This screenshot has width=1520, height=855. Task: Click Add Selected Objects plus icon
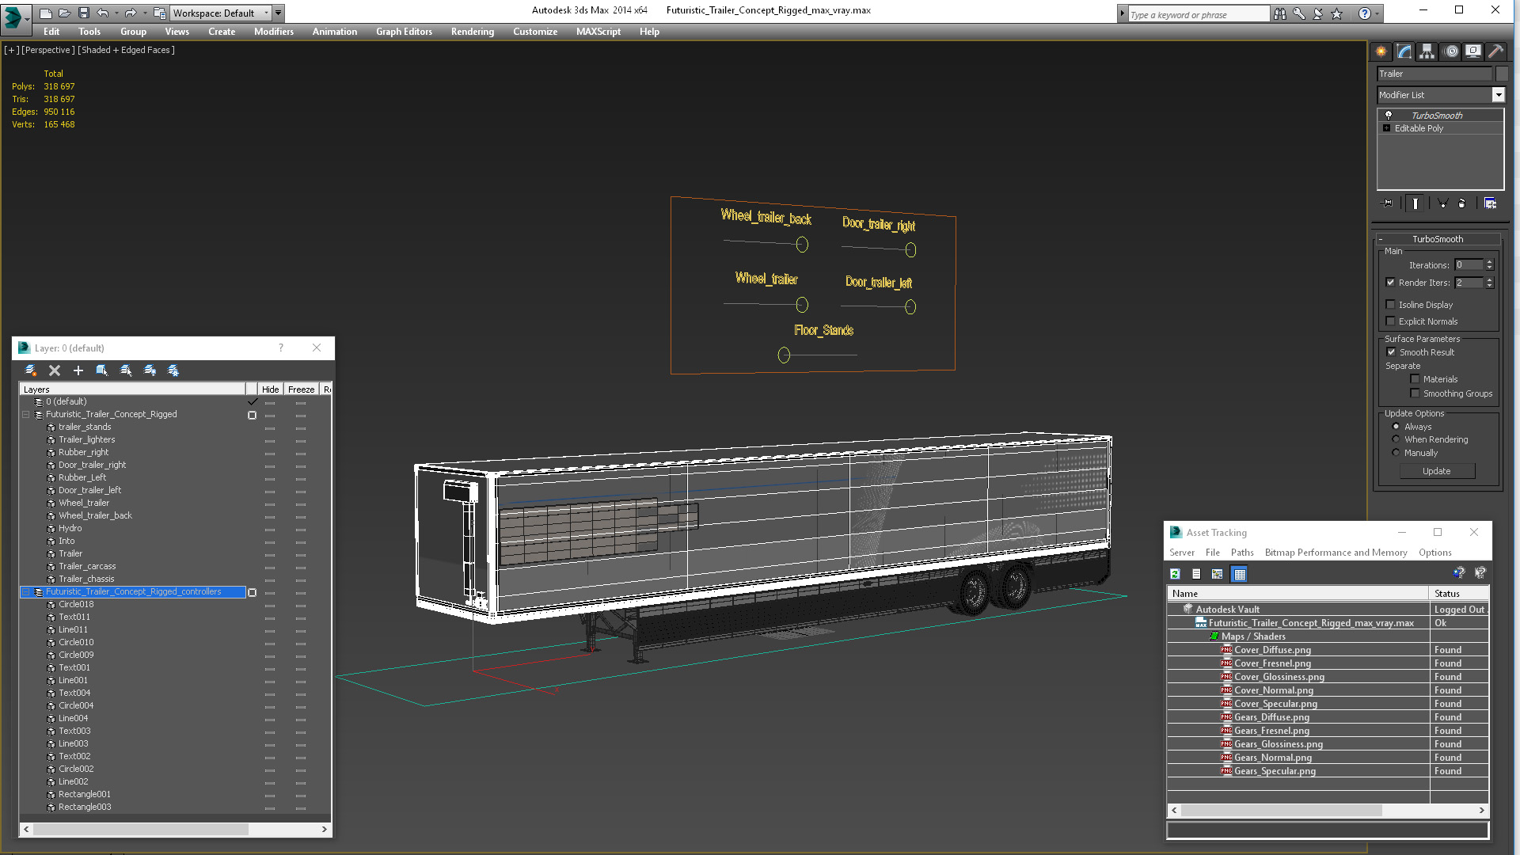coord(78,370)
